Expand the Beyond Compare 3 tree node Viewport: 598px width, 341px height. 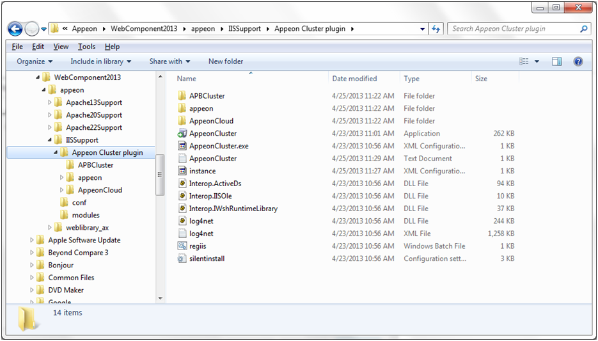tap(31, 253)
